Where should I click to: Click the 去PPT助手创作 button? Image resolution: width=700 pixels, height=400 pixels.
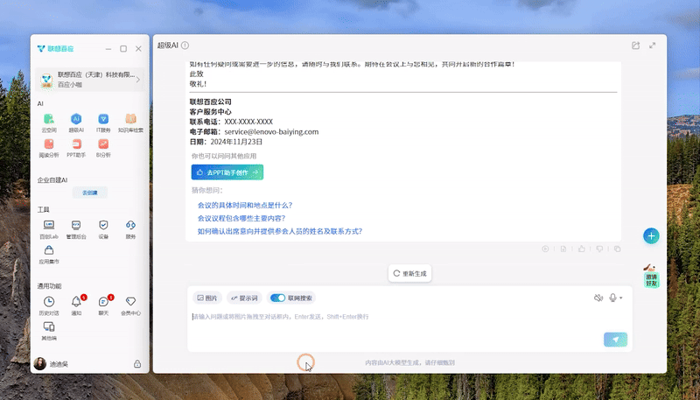[227, 172]
